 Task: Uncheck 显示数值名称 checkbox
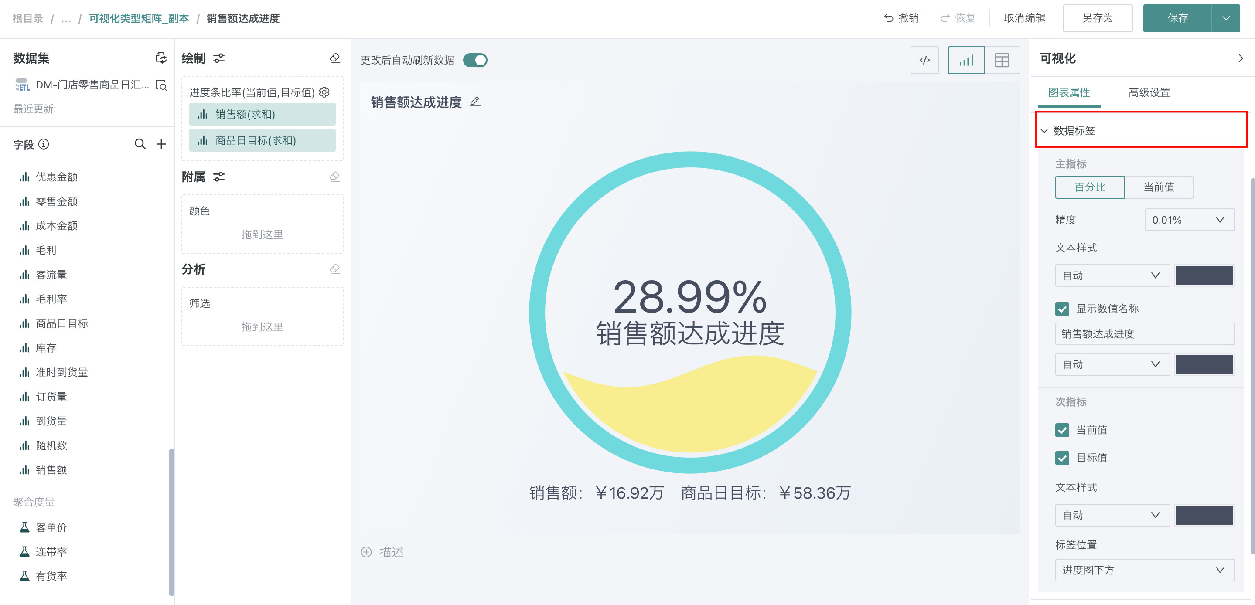1062,309
